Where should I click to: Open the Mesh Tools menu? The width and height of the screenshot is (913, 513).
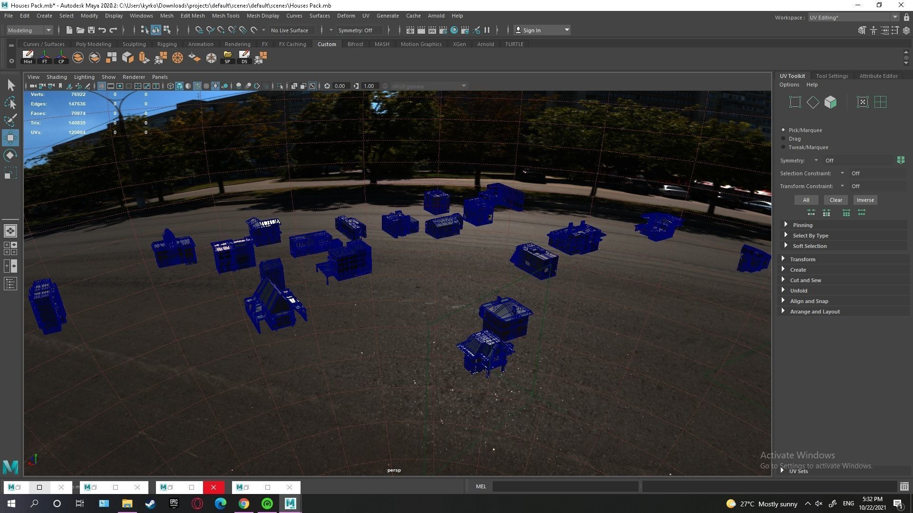pos(225,16)
